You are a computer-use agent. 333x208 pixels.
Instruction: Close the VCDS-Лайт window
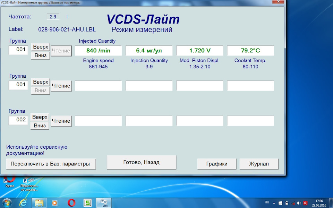[x=278, y=2]
